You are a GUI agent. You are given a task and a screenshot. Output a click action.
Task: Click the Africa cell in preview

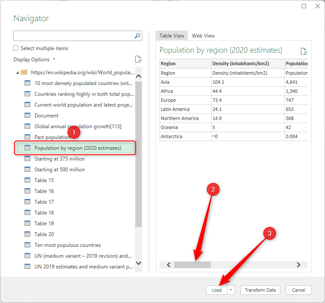click(185, 91)
